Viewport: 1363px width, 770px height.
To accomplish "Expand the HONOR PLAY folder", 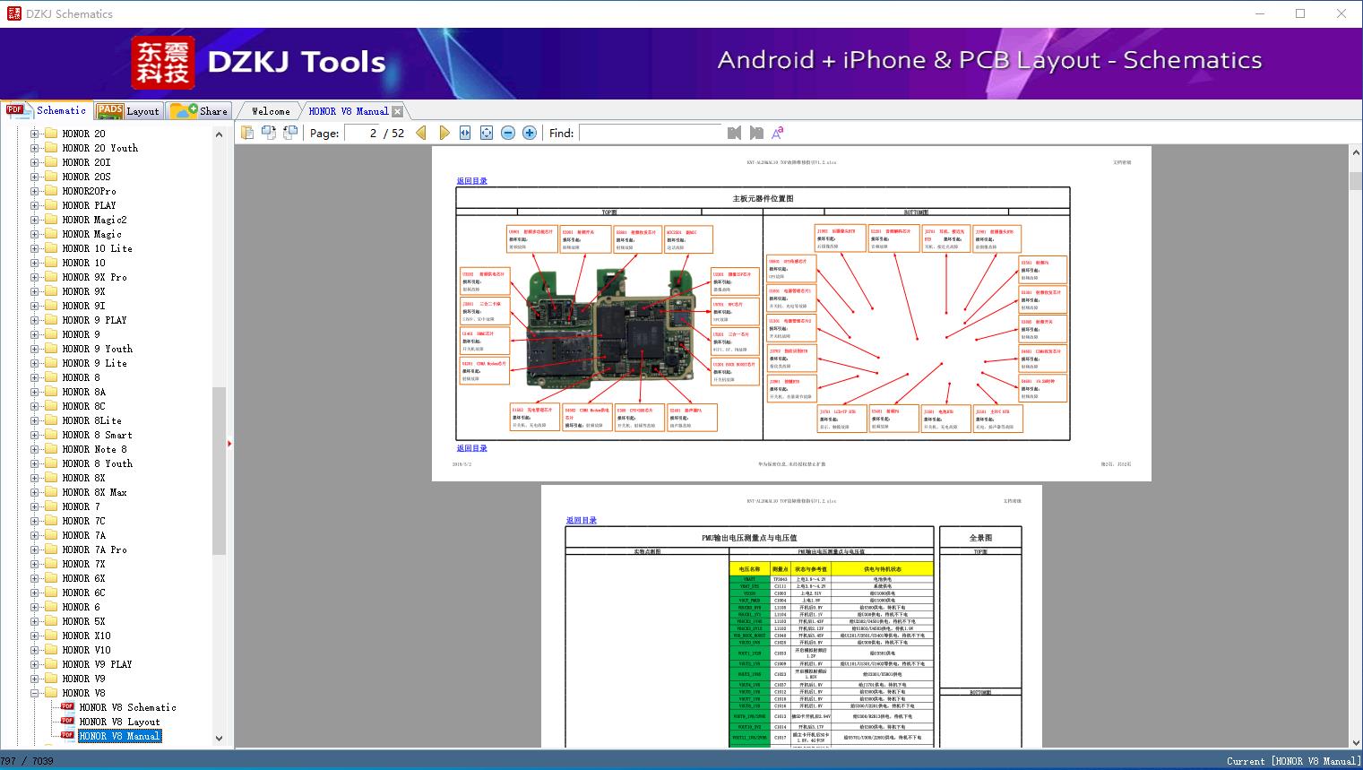I will [35, 205].
